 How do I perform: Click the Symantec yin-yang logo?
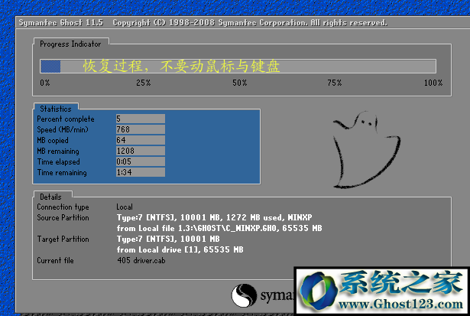(244, 295)
